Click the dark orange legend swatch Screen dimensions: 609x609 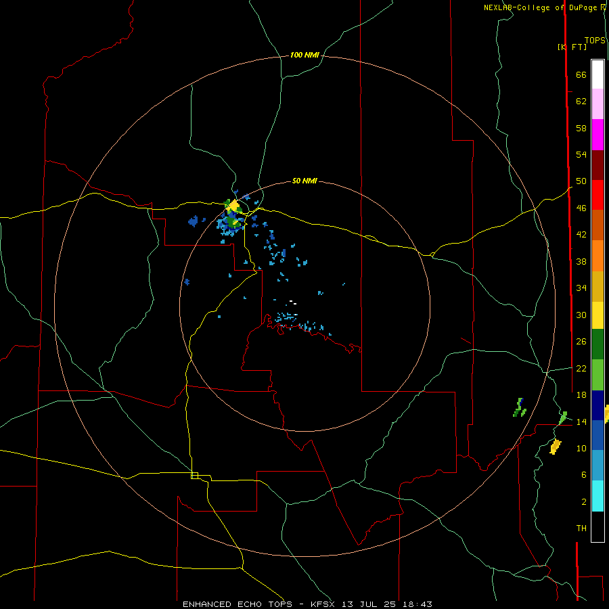coord(597,225)
